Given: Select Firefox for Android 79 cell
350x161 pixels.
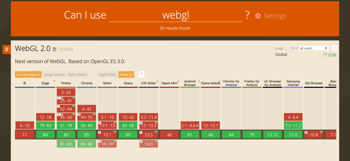Looking at the screenshot, I should coord(252,135).
